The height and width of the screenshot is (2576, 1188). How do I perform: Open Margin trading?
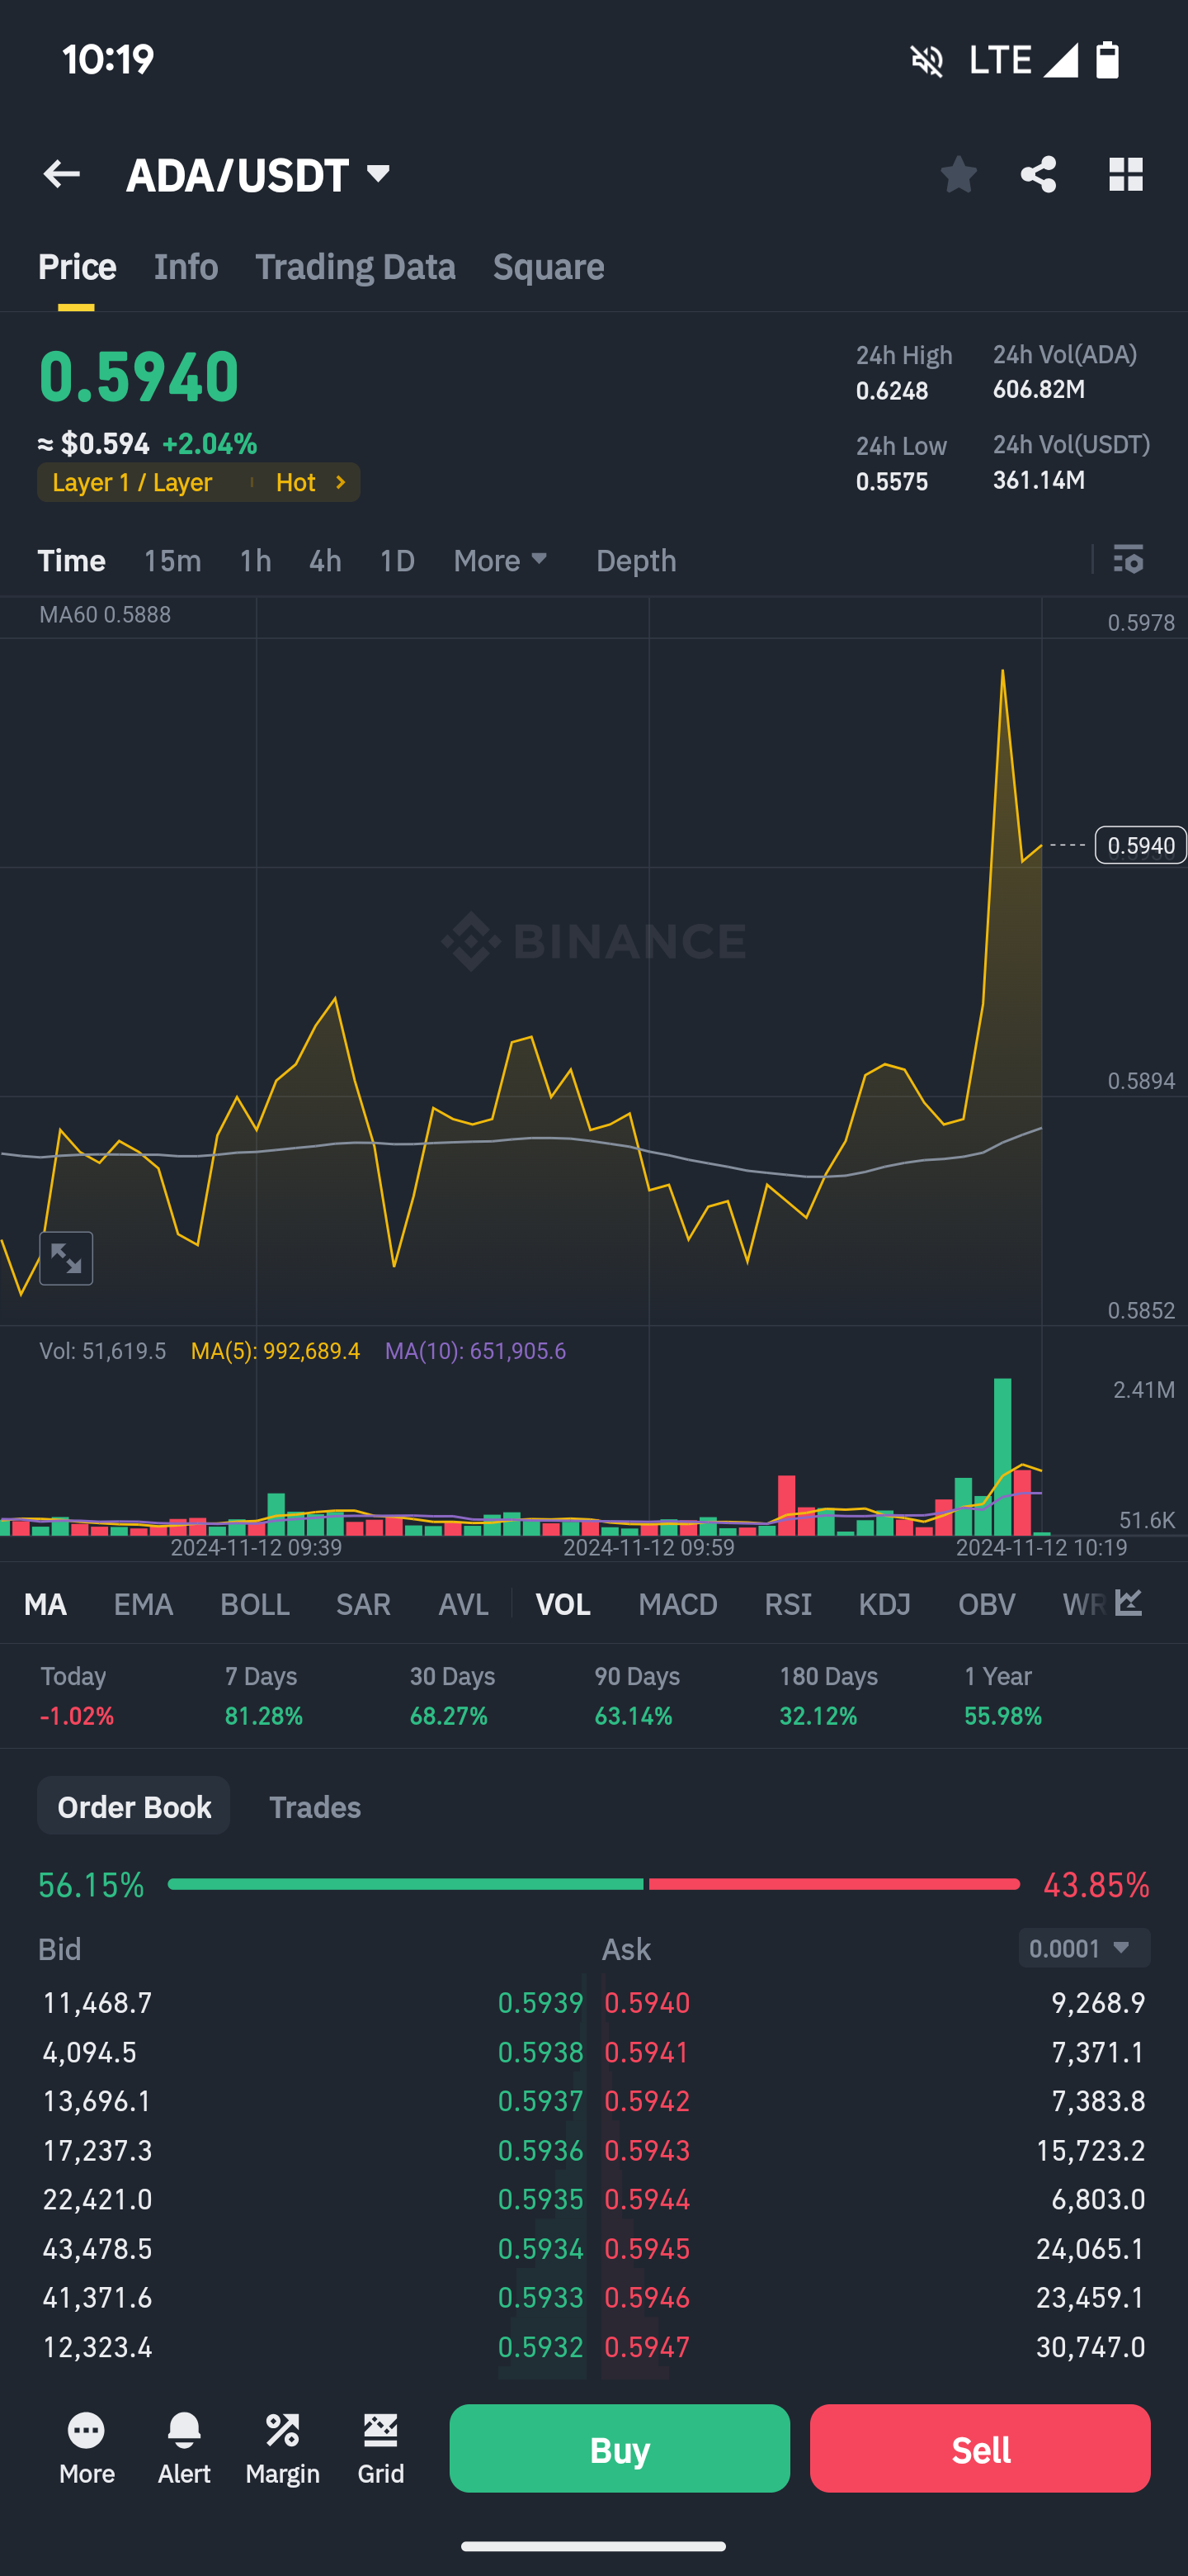[x=283, y=2448]
